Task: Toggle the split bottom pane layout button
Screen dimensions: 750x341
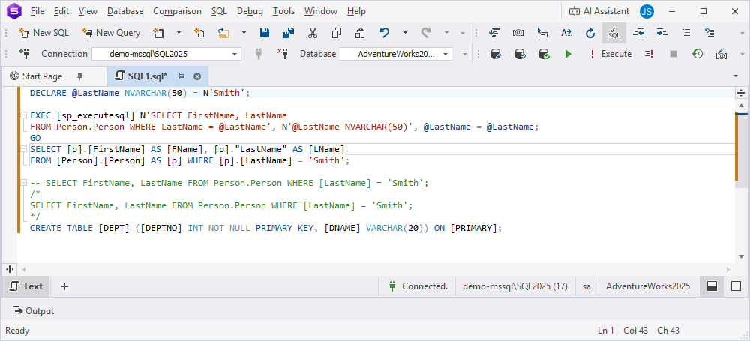Action: click(712, 286)
